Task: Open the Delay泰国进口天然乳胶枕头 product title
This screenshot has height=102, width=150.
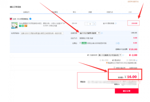Action: (30, 23)
